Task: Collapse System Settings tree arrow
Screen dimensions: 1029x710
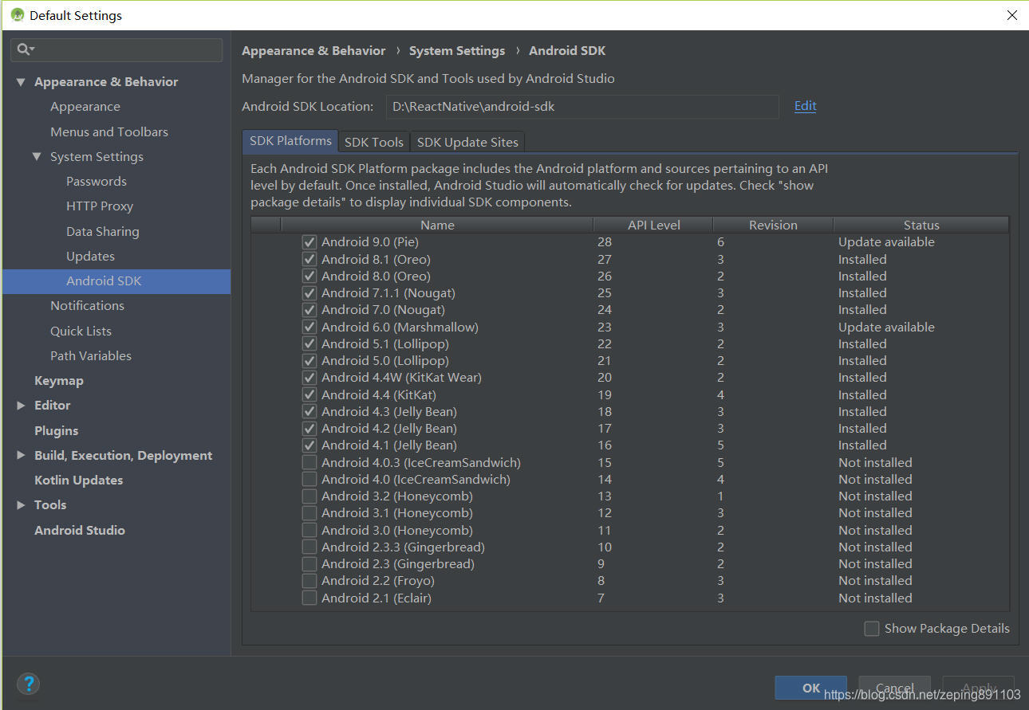Action: 37,157
